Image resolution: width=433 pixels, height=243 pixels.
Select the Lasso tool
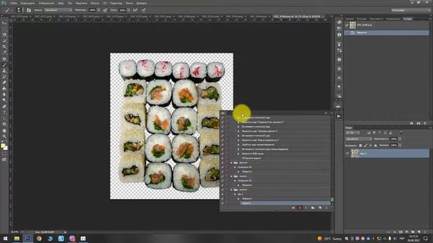(x=4, y=35)
